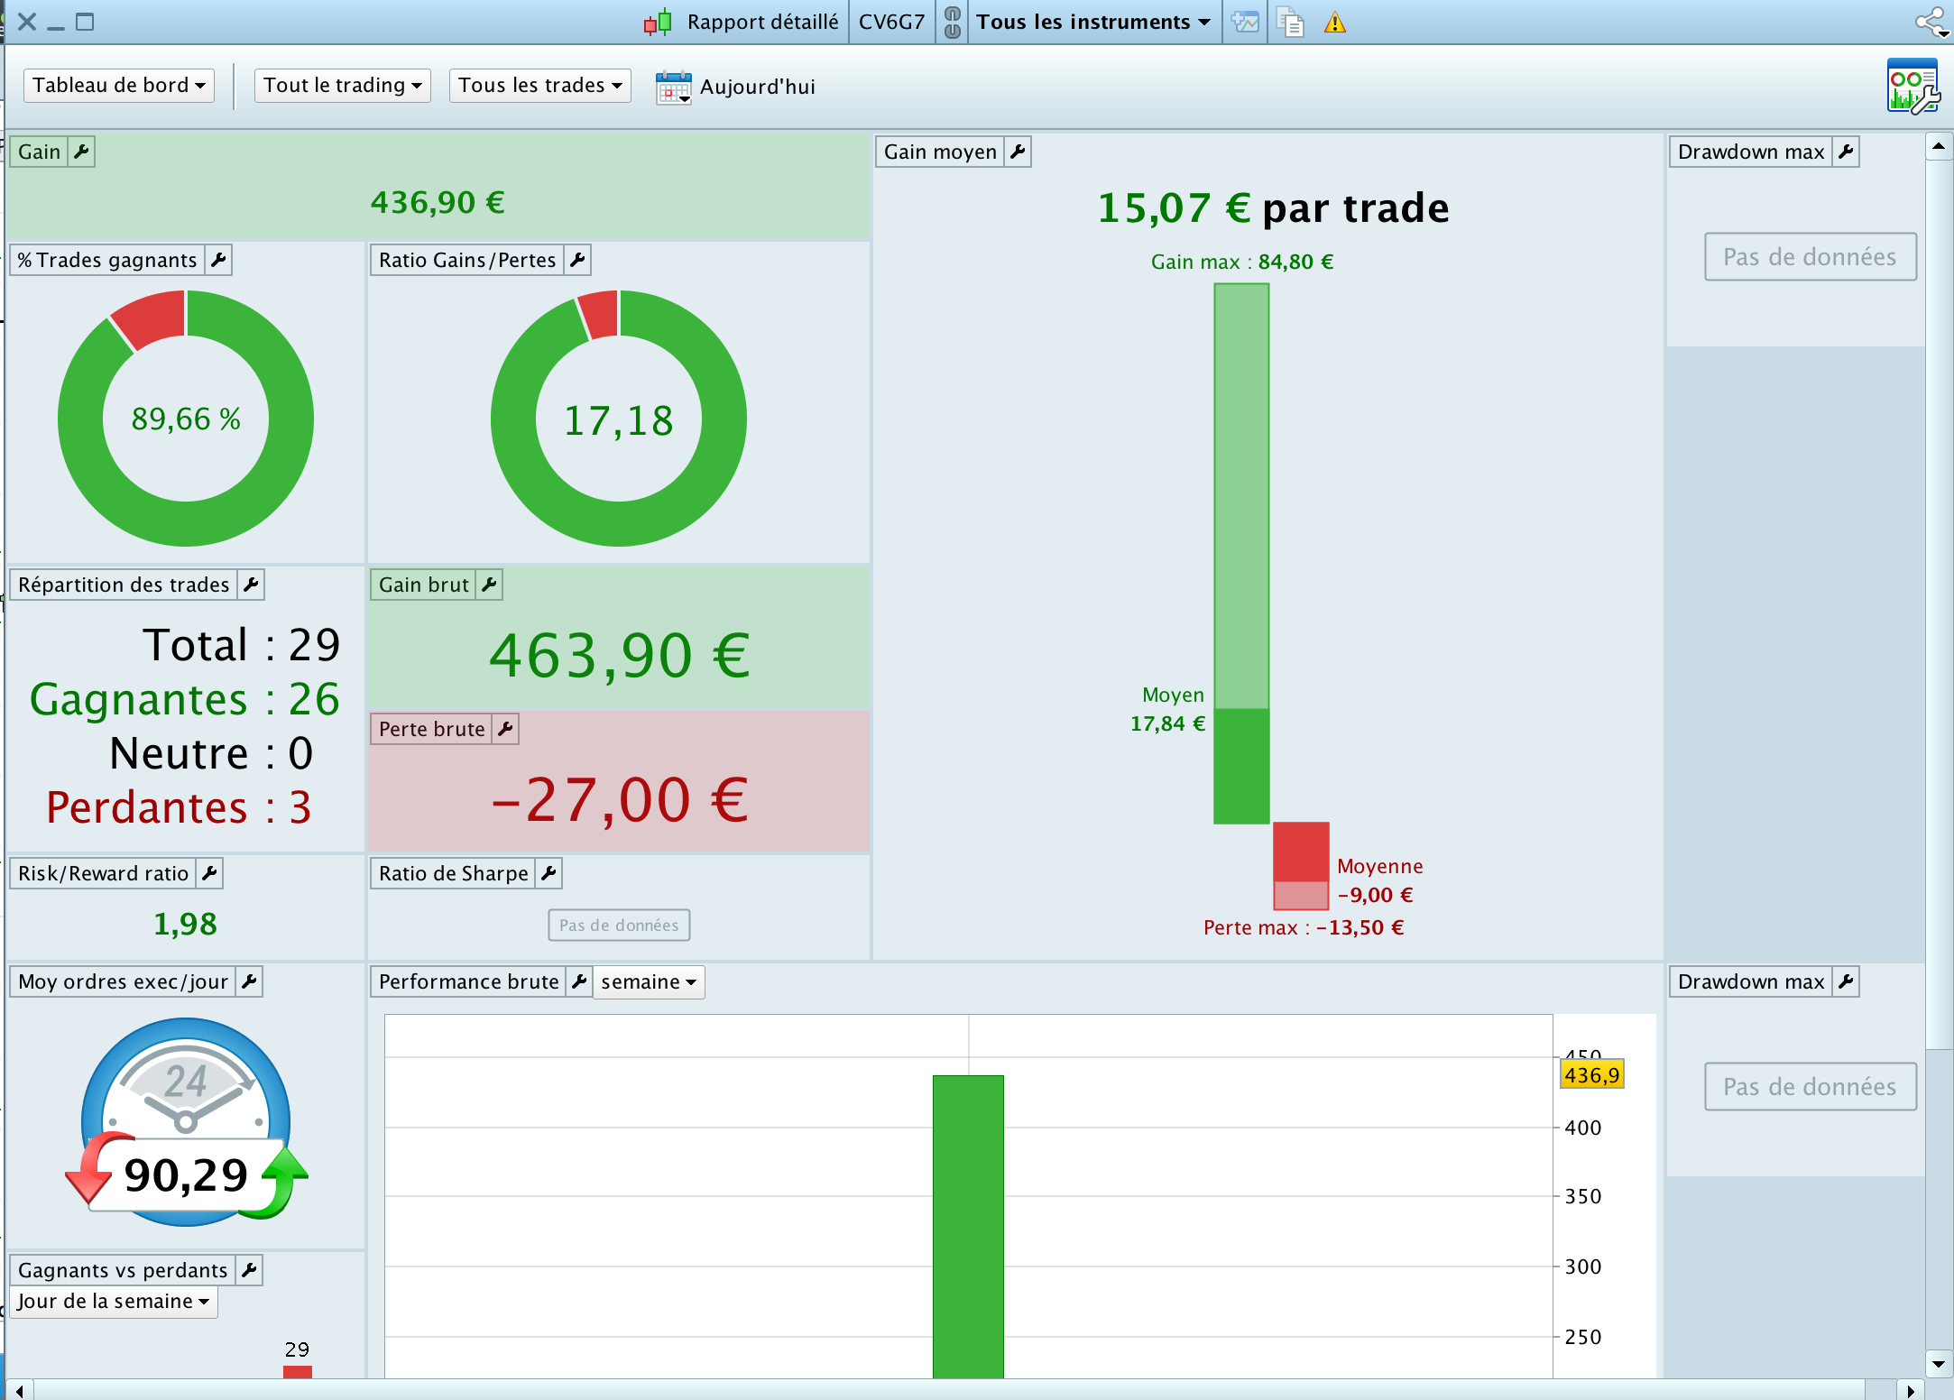Open settings wrench for Gain moyen
This screenshot has width=1954, height=1400.
[x=1018, y=152]
